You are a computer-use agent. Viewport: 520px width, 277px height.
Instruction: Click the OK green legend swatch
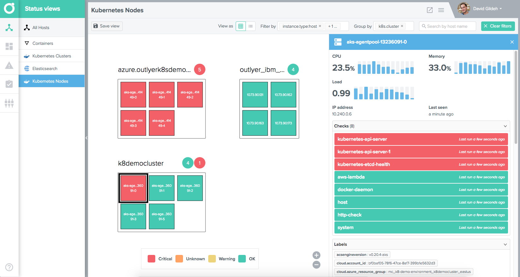click(242, 259)
